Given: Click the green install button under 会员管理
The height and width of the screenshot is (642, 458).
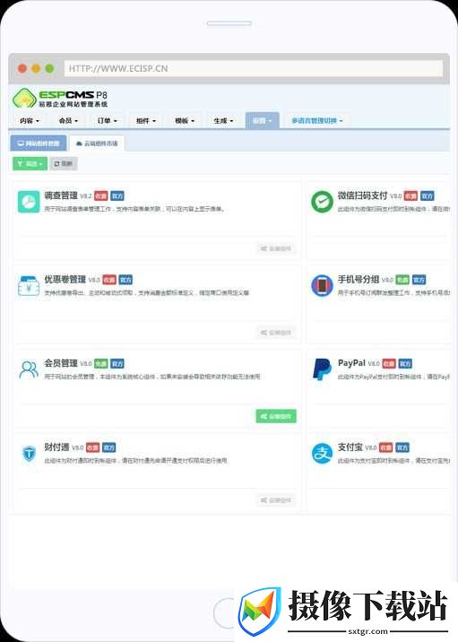Looking at the screenshot, I should click(276, 416).
